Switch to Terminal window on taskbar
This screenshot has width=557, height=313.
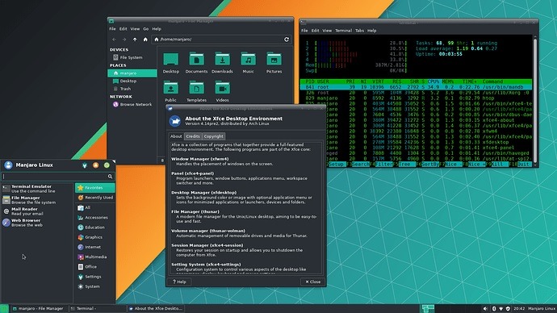click(x=97, y=309)
